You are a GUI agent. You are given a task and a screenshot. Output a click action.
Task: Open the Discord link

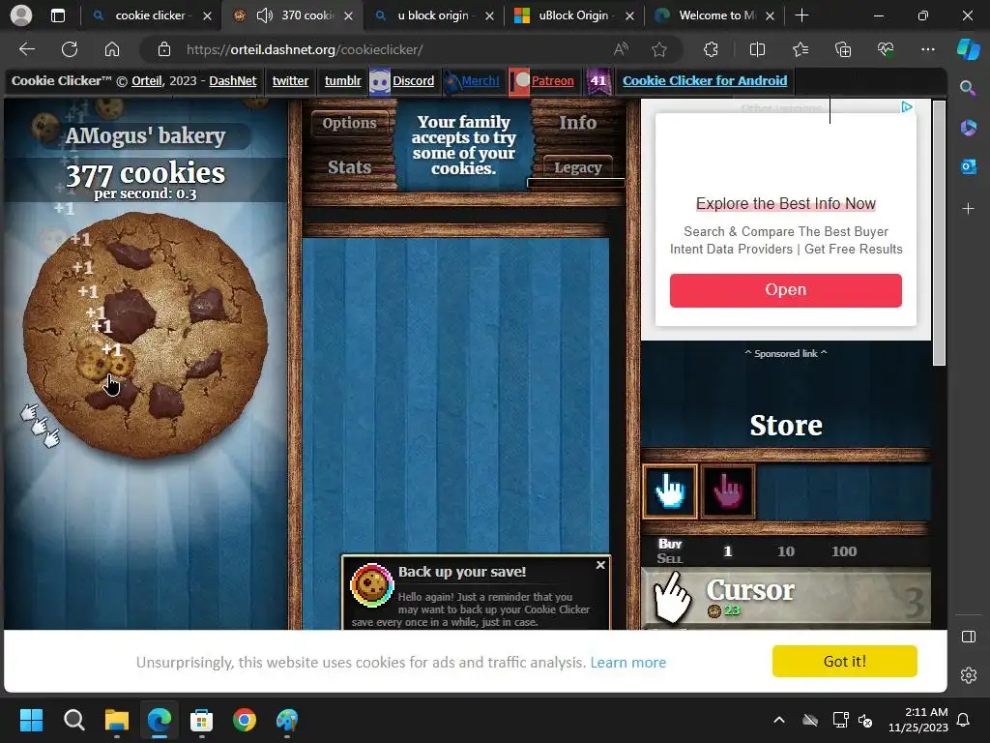pos(413,81)
